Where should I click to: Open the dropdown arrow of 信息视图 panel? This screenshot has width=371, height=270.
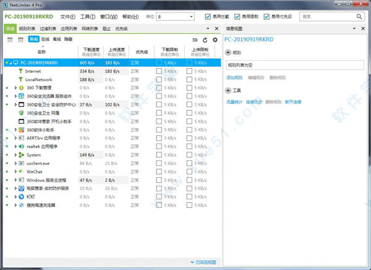pos(354,28)
